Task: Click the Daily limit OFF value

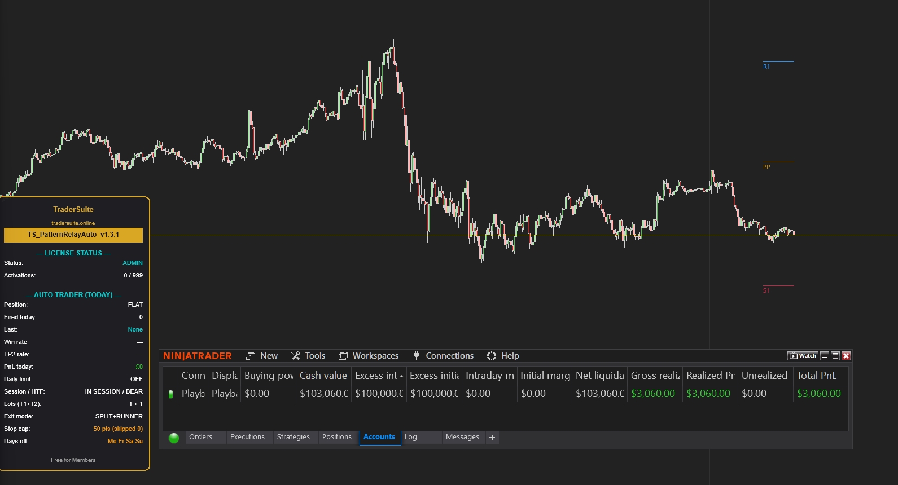Action: pos(137,379)
